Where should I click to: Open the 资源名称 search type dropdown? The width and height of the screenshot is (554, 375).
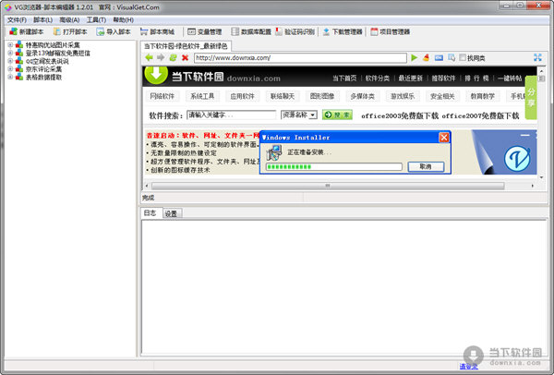coord(299,115)
